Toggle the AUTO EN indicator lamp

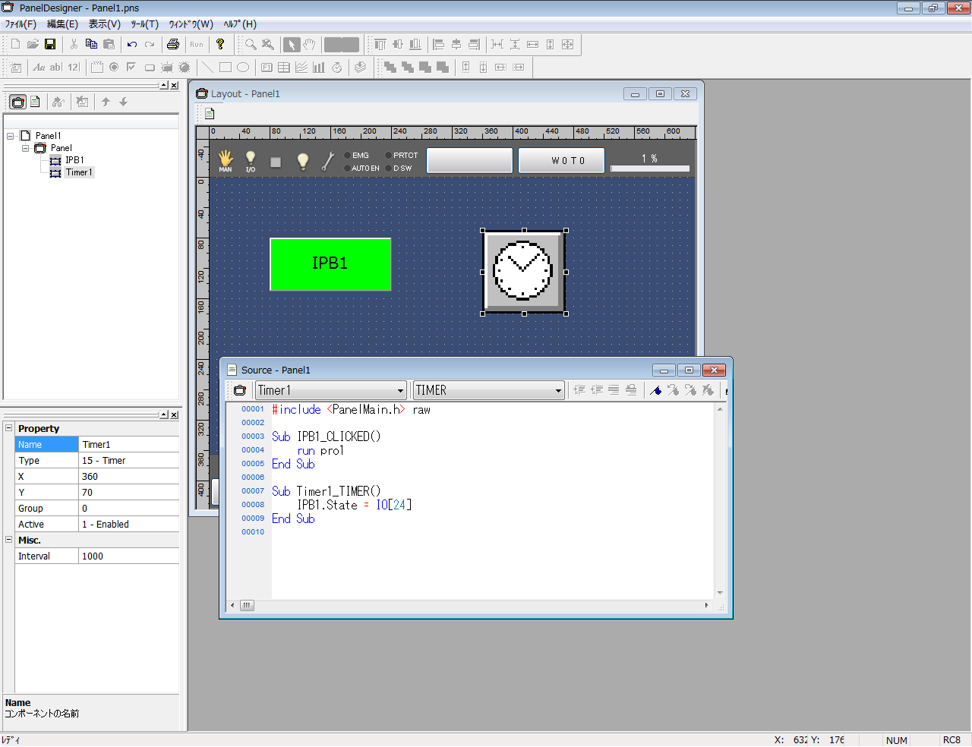348,169
